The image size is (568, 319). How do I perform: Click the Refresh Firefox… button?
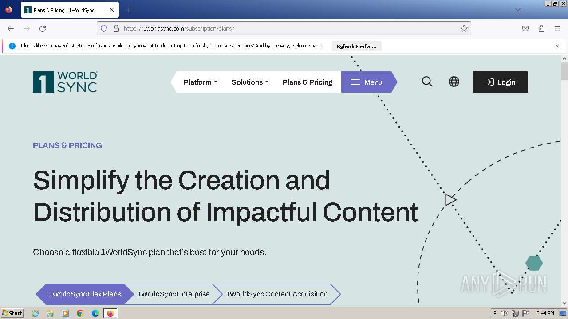tap(356, 46)
